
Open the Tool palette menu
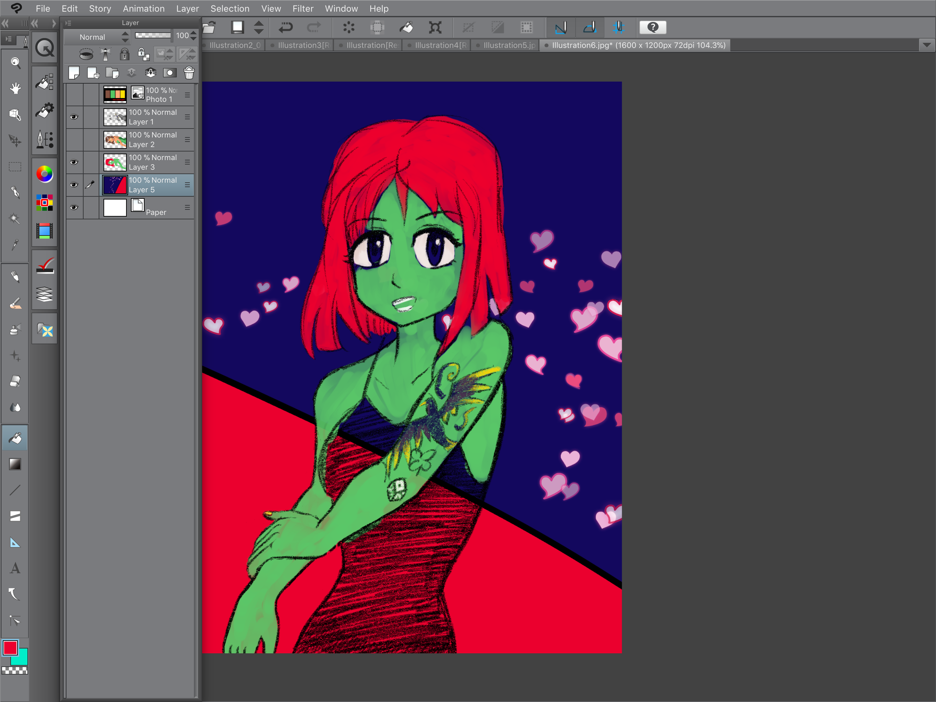coord(8,39)
